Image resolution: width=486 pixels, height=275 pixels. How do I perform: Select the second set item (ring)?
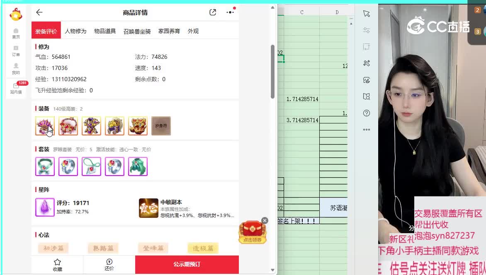coord(68,166)
